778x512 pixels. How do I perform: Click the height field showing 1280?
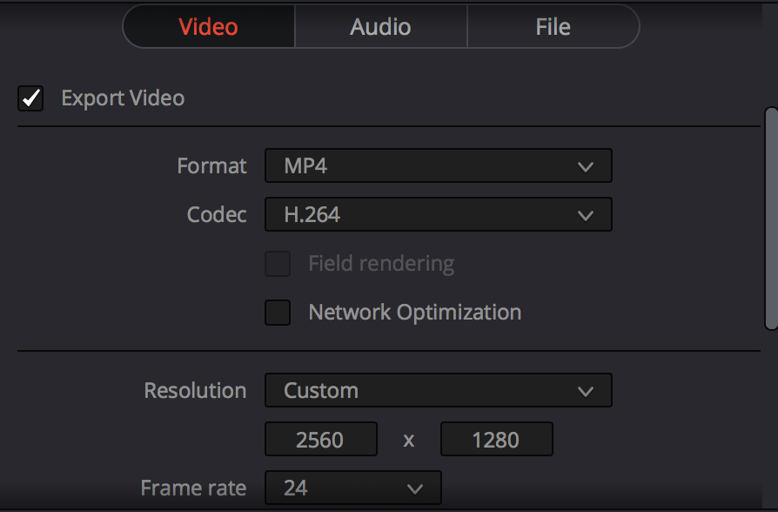[497, 439]
